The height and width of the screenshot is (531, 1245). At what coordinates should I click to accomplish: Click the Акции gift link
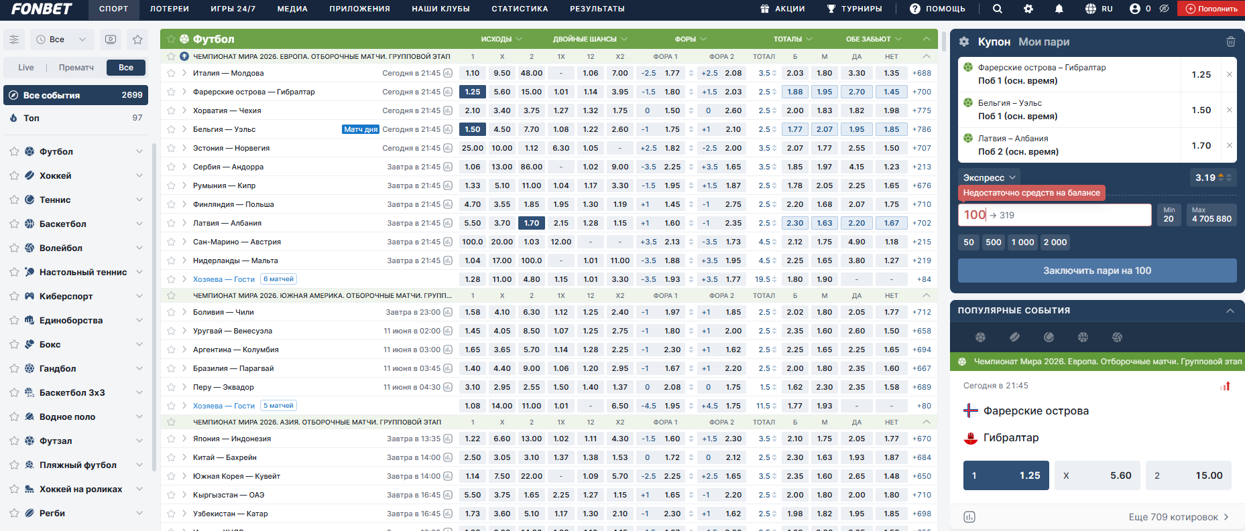(782, 9)
